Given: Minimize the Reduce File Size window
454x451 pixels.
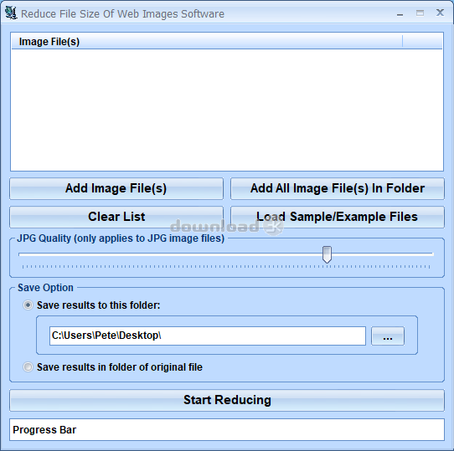Looking at the screenshot, I should [x=400, y=13].
